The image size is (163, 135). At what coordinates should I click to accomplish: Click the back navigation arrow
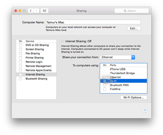pos(31,11)
